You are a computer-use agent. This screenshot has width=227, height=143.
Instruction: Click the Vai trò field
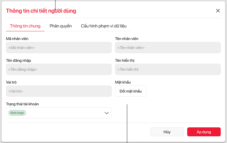(59, 91)
